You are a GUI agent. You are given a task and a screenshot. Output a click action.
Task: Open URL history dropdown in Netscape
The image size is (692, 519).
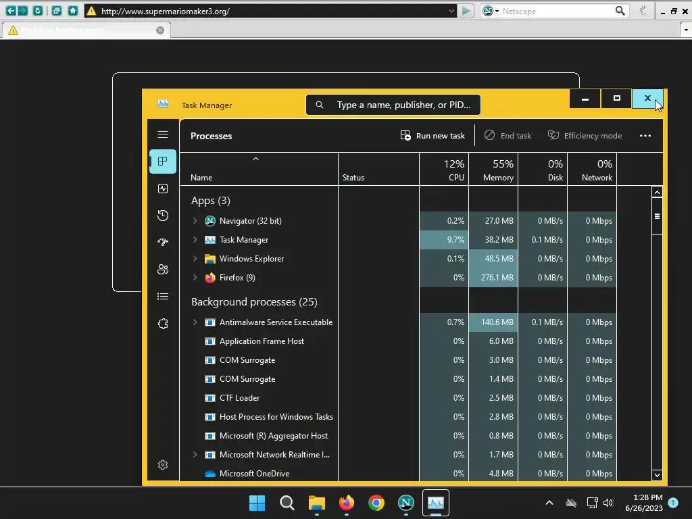point(451,11)
